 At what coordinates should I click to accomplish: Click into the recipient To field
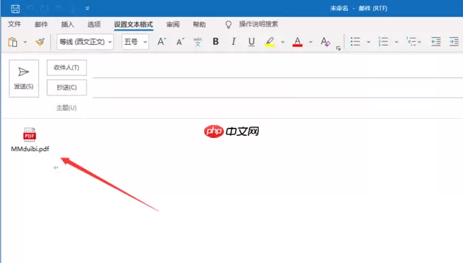(x=278, y=69)
